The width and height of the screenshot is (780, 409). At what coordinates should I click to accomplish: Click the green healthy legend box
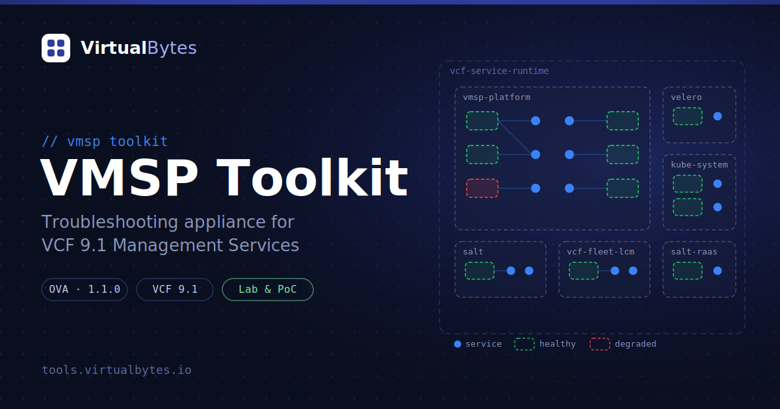point(525,344)
